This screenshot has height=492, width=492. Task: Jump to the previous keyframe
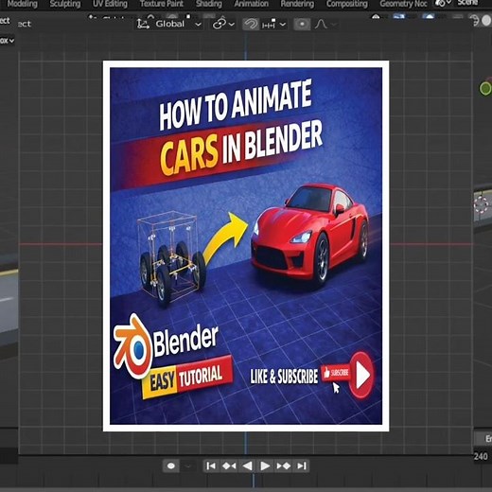tap(229, 466)
